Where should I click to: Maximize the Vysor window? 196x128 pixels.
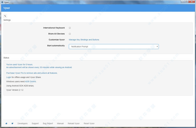(x=187, y=2)
